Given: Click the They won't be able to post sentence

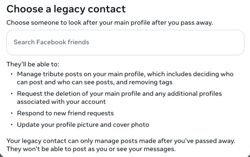Looking at the screenshot, I should click(91, 149).
